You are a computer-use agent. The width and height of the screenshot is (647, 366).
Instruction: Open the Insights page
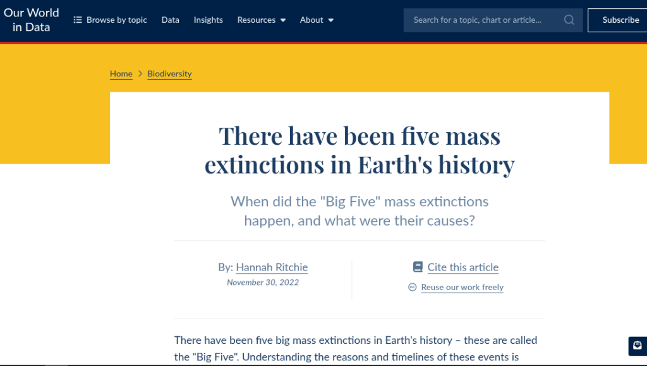[208, 20]
